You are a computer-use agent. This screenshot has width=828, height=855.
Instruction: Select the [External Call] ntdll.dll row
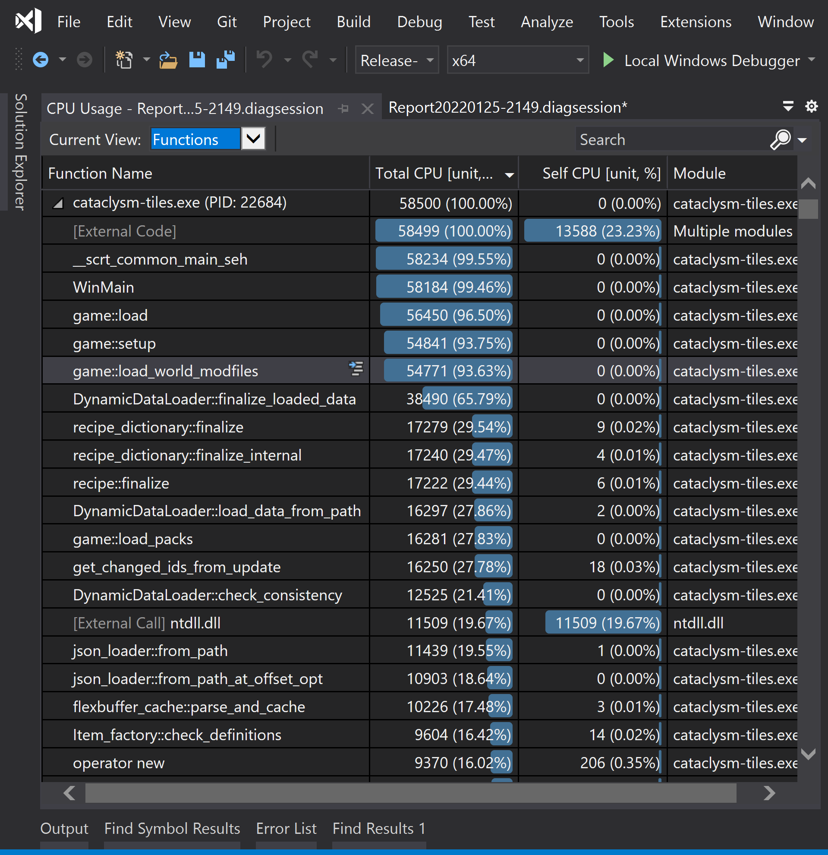point(419,622)
